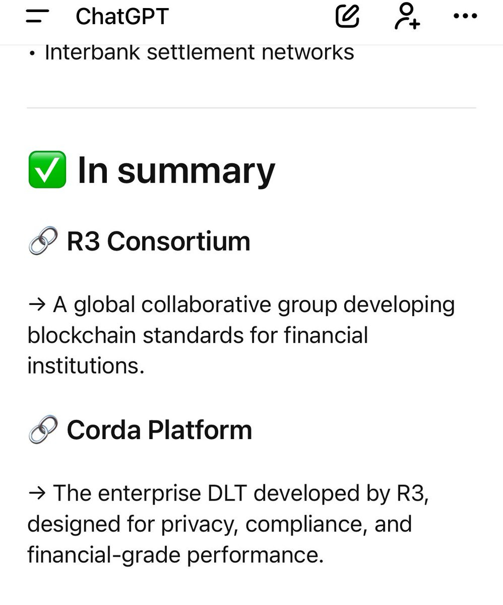Tap the add person share icon
Viewport: 503px width, 605px height.
tap(407, 16)
